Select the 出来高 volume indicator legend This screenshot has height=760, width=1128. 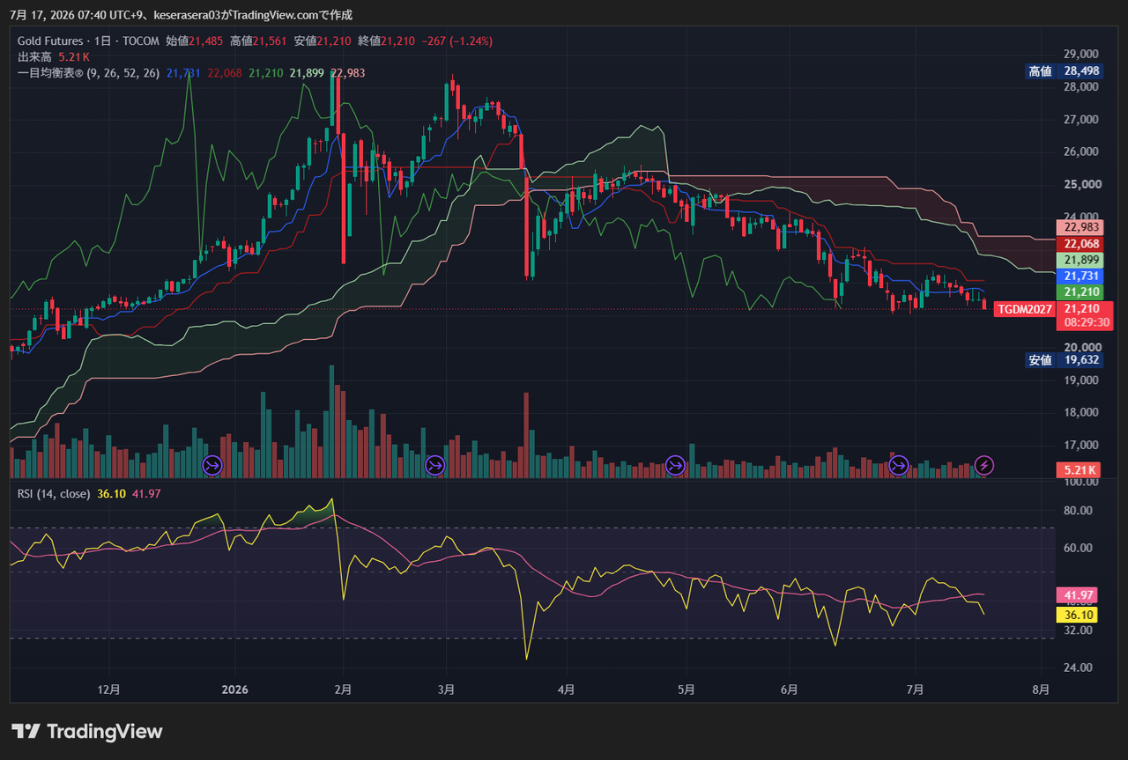click(x=54, y=56)
